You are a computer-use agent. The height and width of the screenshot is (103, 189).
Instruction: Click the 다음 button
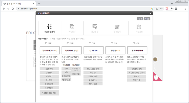147,19
